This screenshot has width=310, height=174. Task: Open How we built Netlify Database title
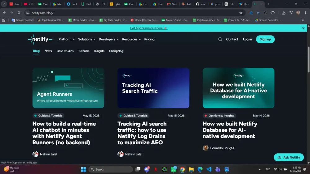coord(230,130)
